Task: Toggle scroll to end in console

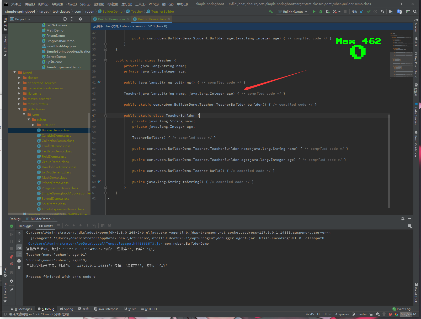Action: point(19,254)
